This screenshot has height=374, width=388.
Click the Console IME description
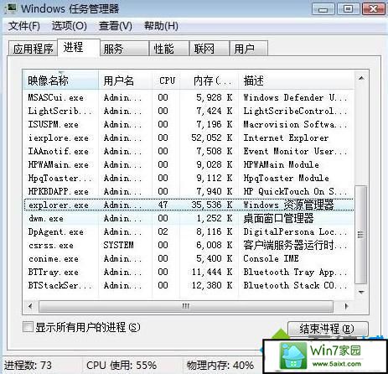271,258
